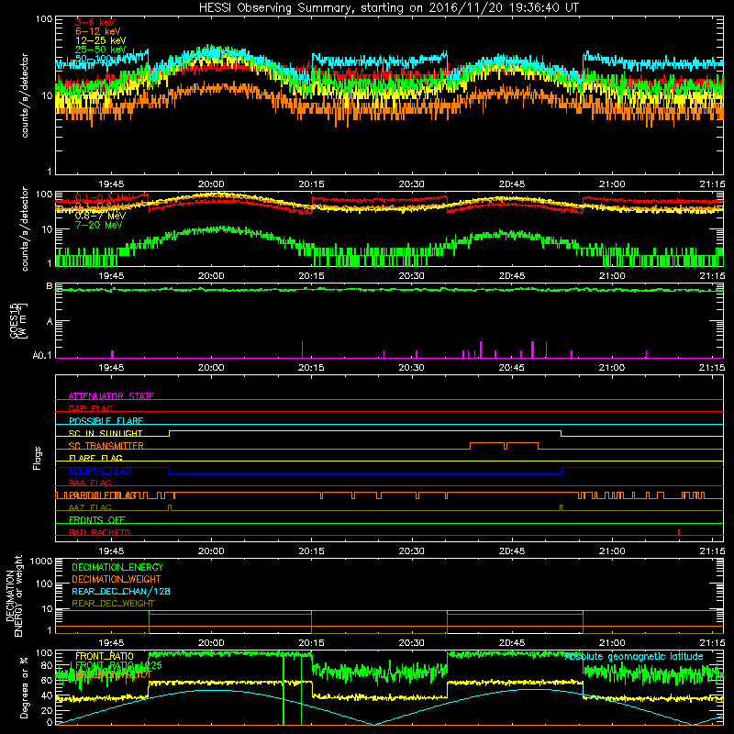Click the GAP_FLAG label
Screen dimensions: 734x734
(x=90, y=408)
